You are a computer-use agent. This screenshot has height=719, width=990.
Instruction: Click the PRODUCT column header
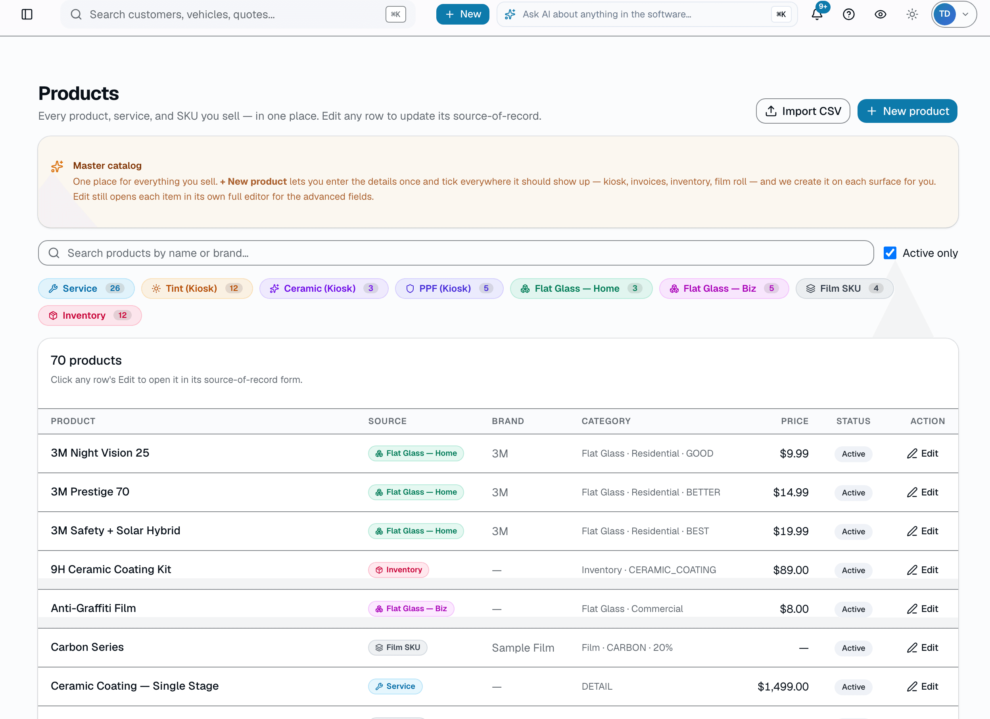73,421
